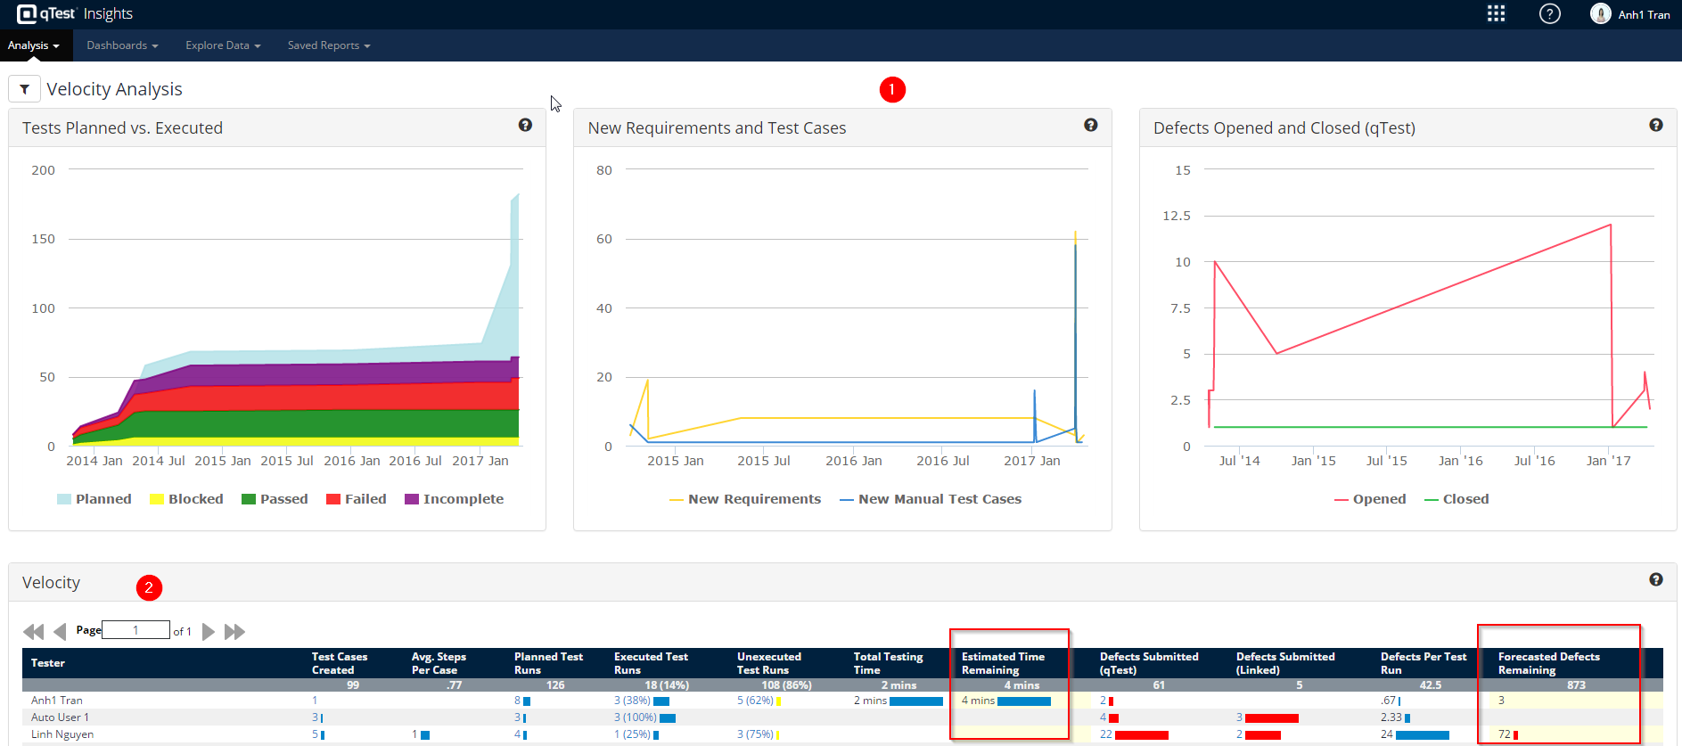Go to the last page arrow

click(x=234, y=632)
